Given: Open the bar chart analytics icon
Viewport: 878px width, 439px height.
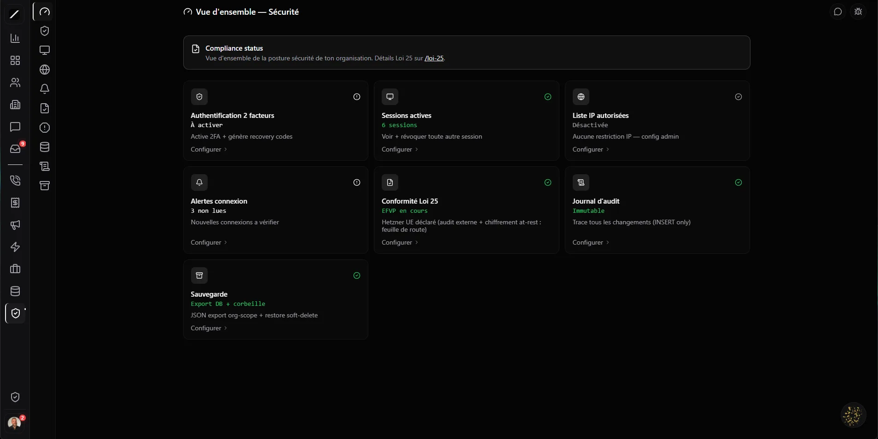Looking at the screenshot, I should pos(15,38).
